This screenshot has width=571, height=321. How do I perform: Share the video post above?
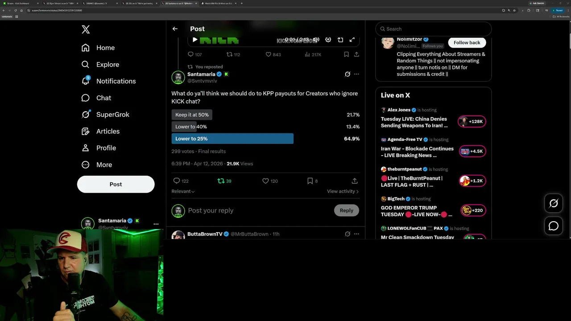click(x=356, y=54)
